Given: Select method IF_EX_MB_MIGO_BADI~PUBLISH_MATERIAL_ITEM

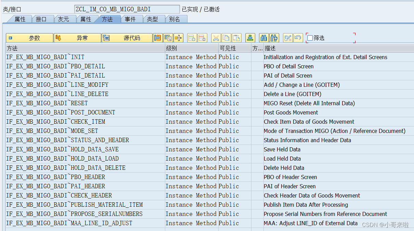Looking at the screenshot, I should (74, 205).
